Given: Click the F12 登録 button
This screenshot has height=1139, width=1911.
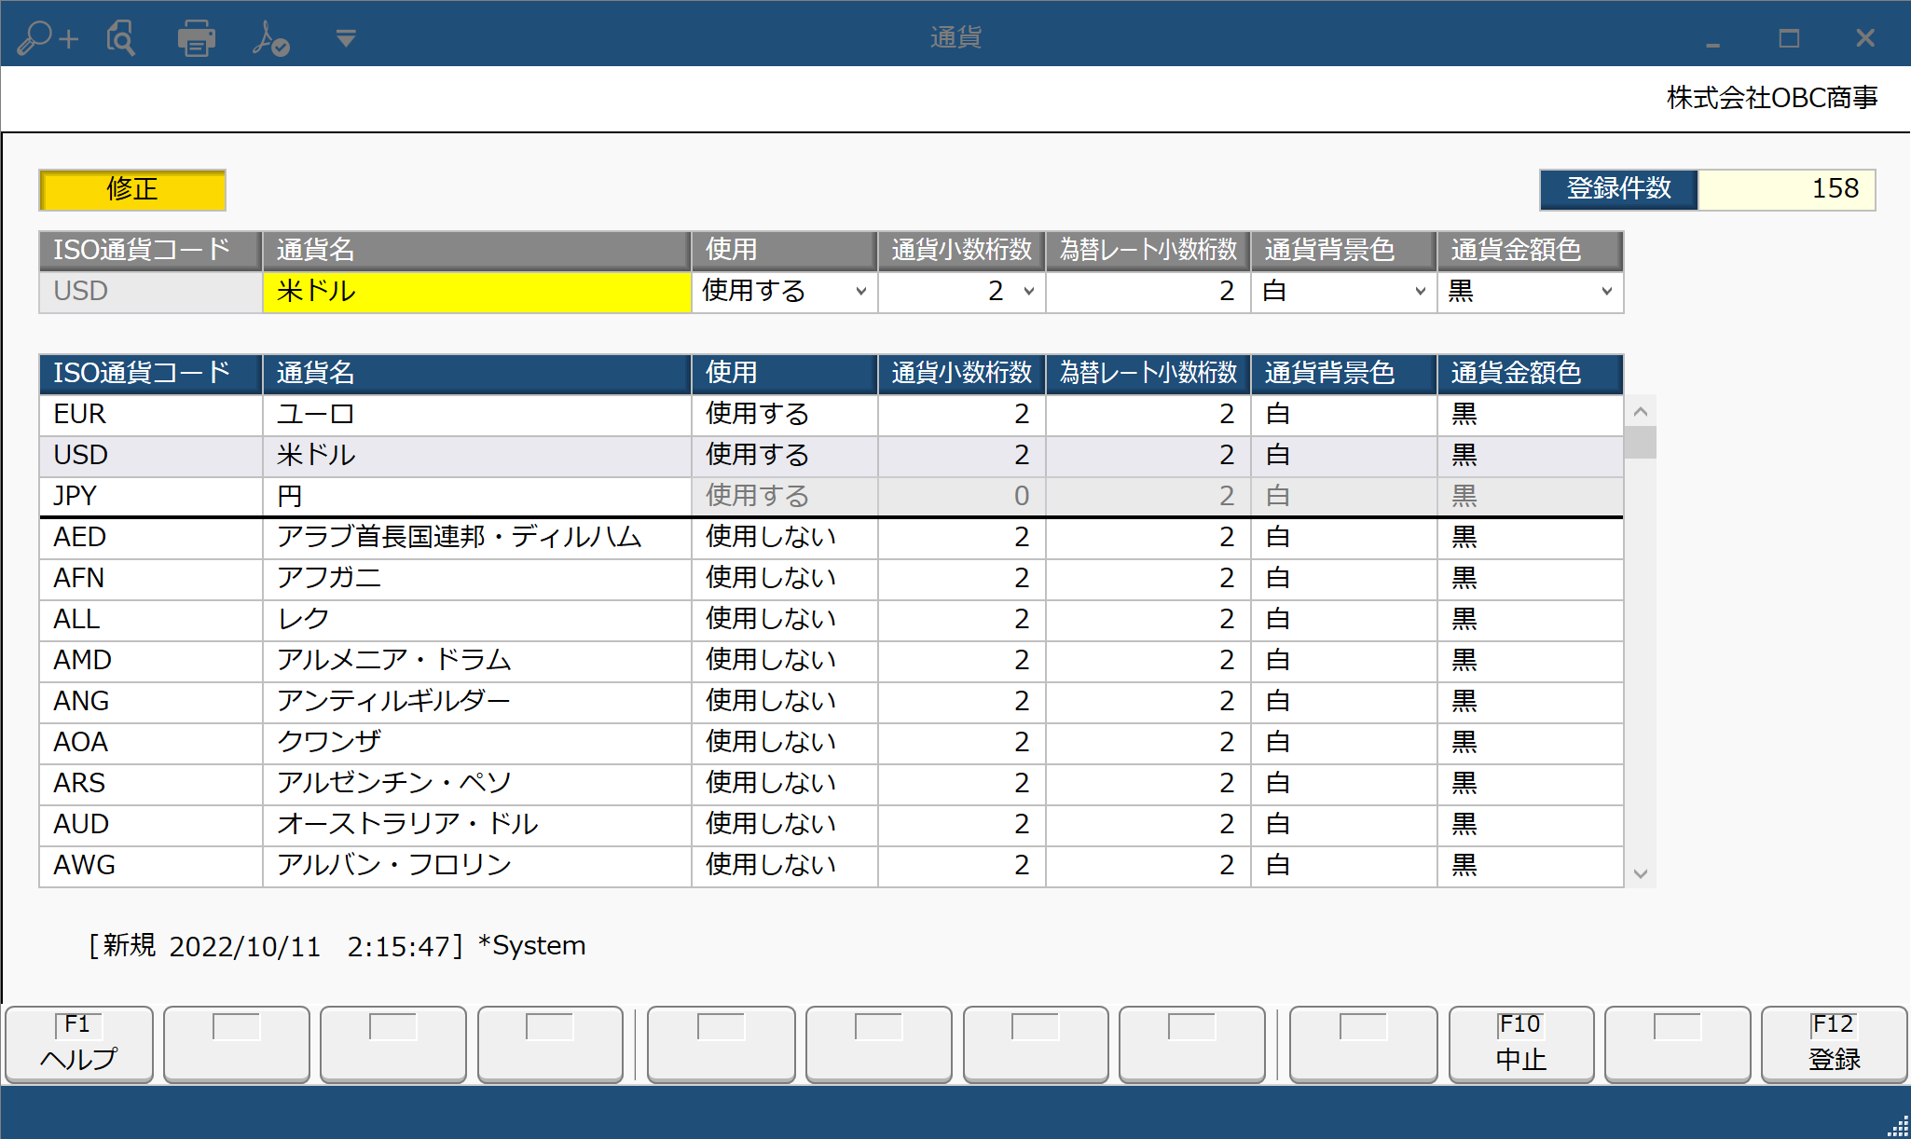Looking at the screenshot, I should click(1835, 1044).
